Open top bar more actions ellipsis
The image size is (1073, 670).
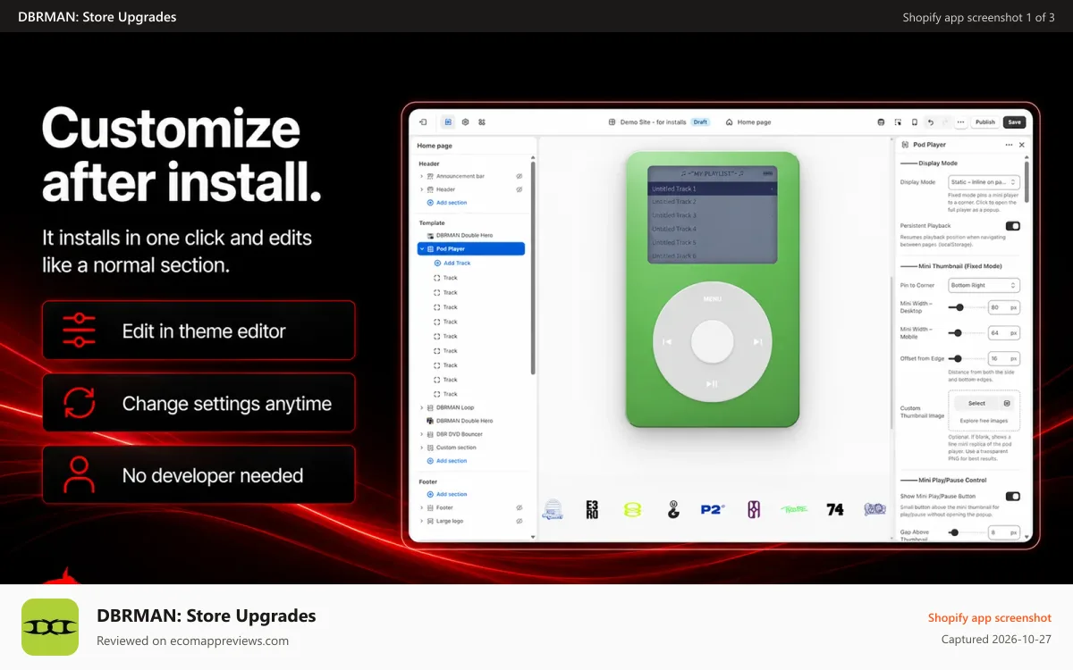[961, 122]
